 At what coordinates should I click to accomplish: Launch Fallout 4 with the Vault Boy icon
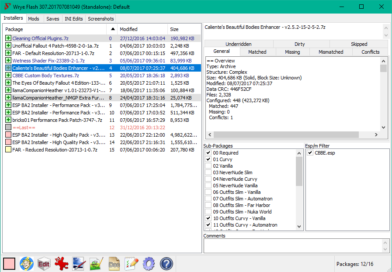coord(27,264)
